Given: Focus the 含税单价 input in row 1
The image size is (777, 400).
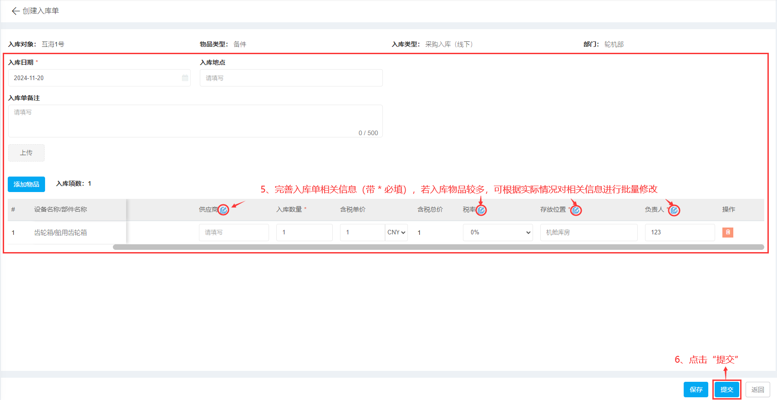Looking at the screenshot, I should click(x=362, y=232).
